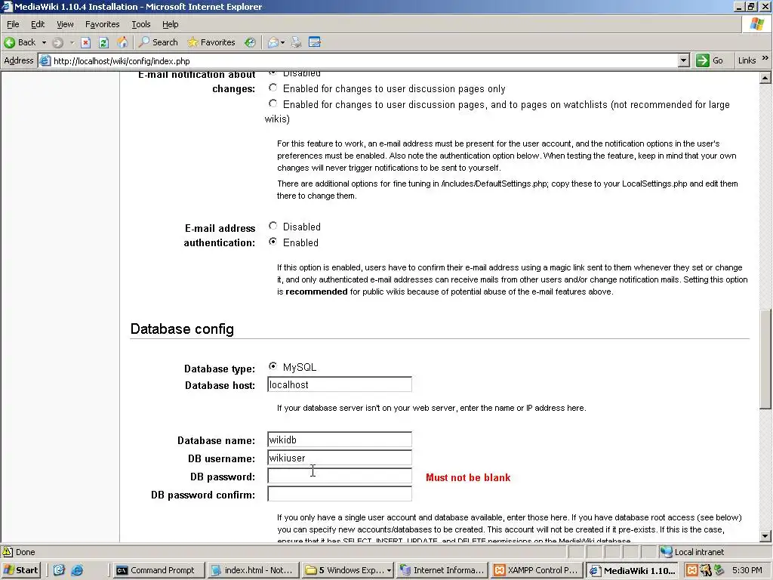This screenshot has height=580, width=773.
Task: Switch to XAMPP Control Panel taskbar window
Action: (x=537, y=570)
